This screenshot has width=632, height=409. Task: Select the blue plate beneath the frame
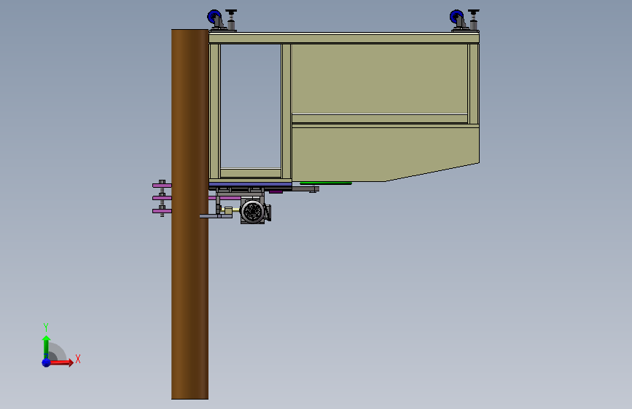click(250, 184)
